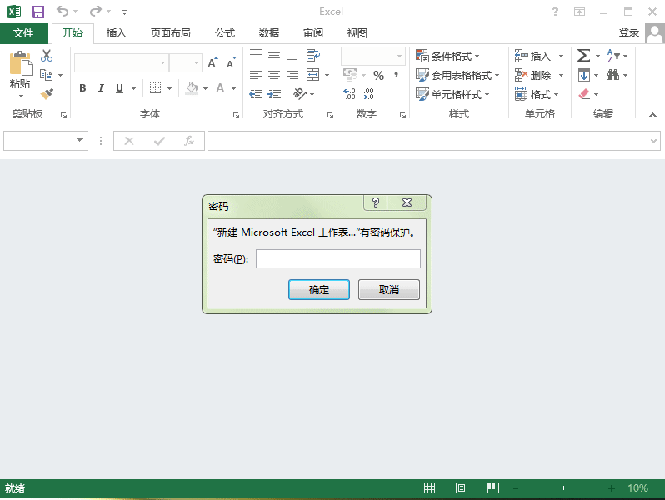Click the Fill down arrow icon
Image resolution: width=665 pixels, height=500 pixels.
click(584, 75)
